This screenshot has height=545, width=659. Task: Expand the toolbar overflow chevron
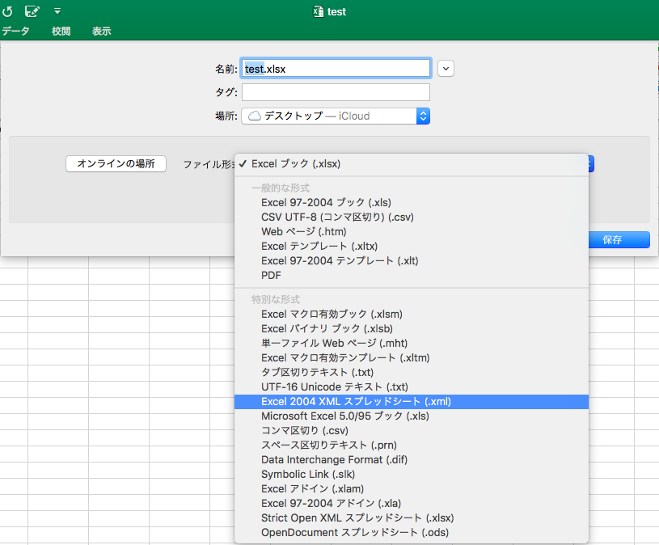point(57,11)
